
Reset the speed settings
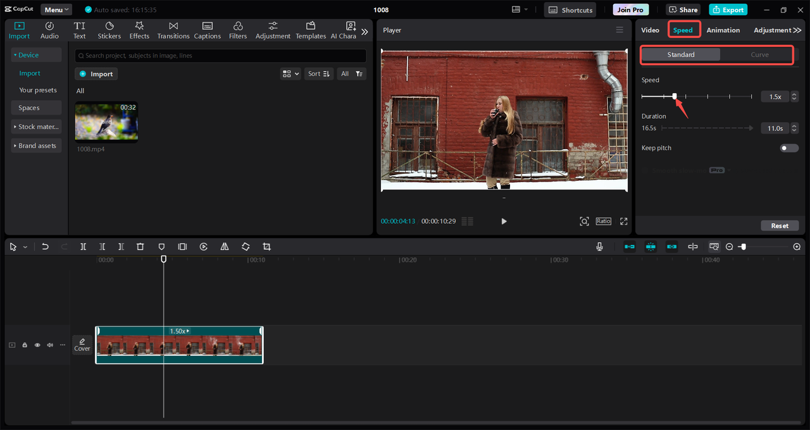click(780, 225)
